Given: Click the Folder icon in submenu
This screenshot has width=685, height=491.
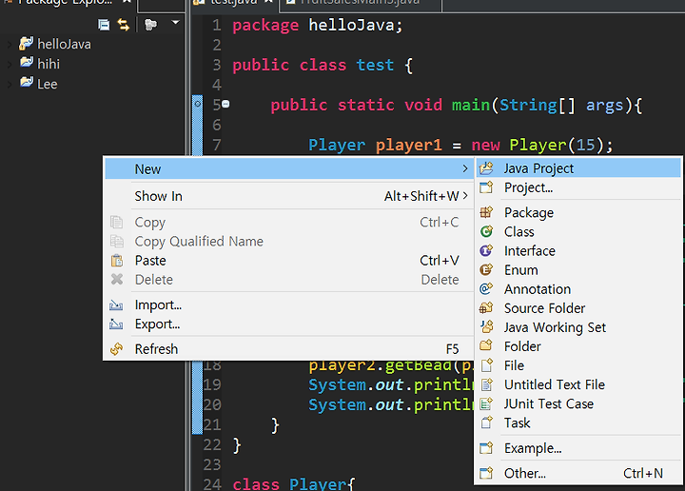Looking at the screenshot, I should [486, 345].
